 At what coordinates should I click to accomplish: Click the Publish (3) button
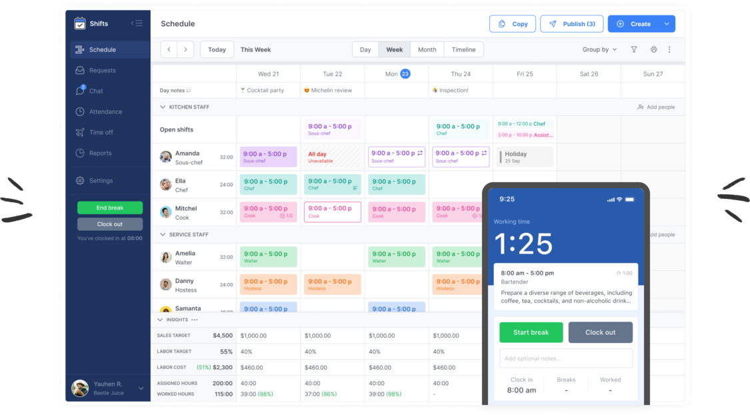[571, 23]
